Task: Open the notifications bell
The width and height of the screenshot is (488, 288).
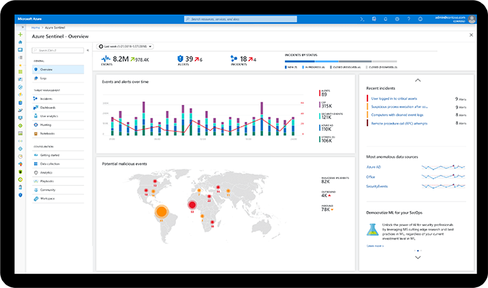Action: (385, 19)
